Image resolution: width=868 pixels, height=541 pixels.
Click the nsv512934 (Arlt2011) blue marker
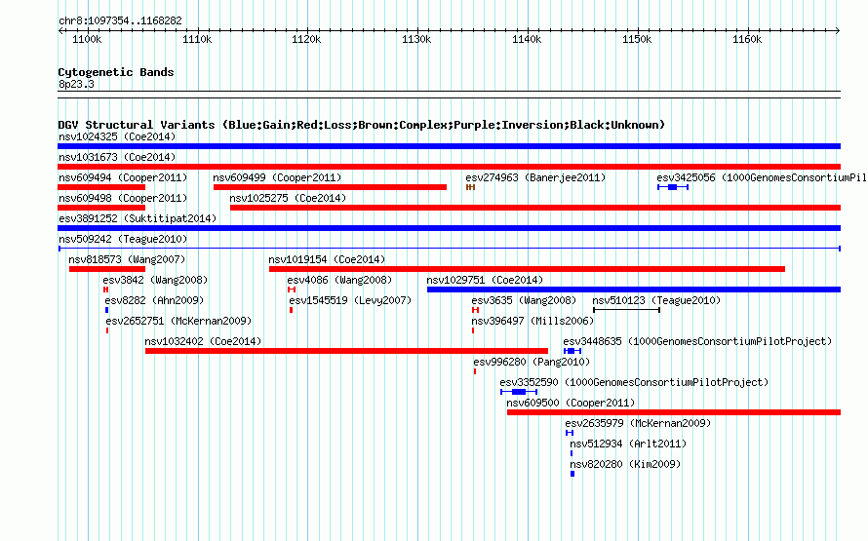pos(572,453)
